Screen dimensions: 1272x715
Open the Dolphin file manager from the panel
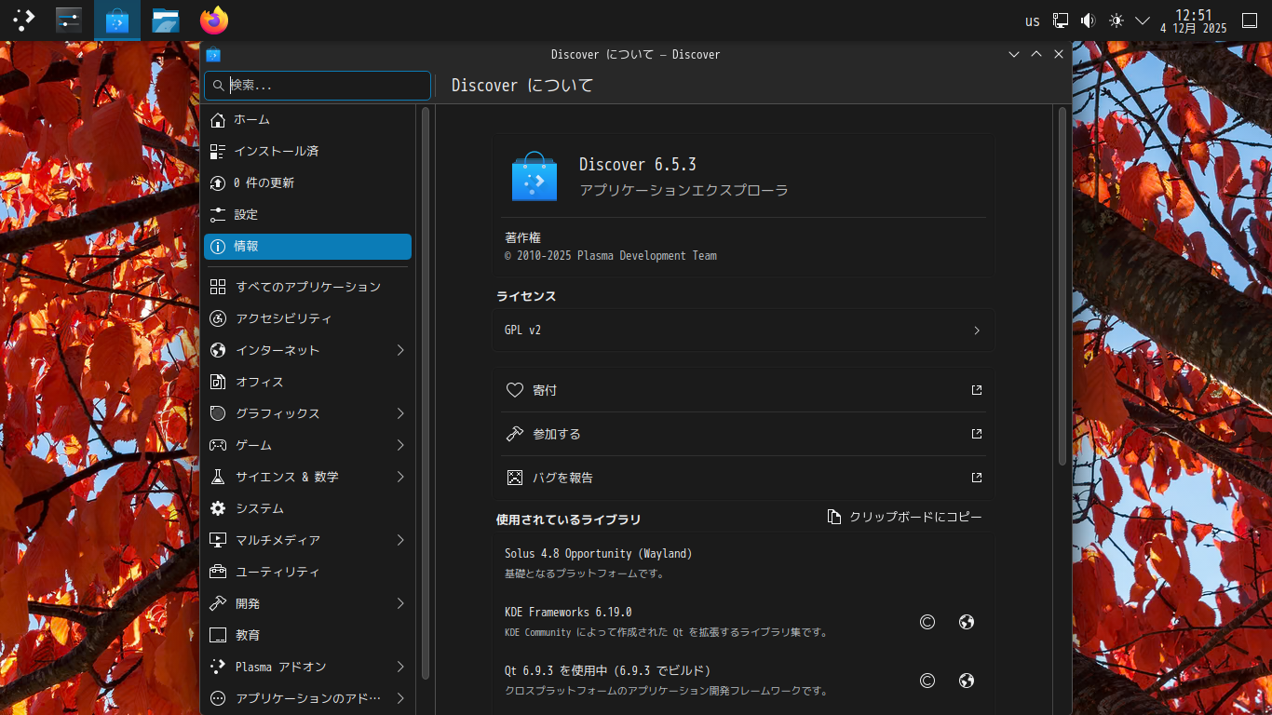[166, 20]
